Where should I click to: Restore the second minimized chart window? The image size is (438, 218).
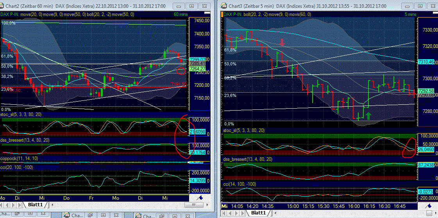click(90, 215)
